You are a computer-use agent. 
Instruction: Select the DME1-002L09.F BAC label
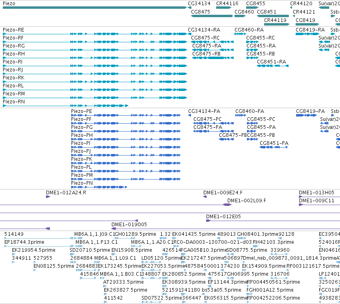(247, 201)
